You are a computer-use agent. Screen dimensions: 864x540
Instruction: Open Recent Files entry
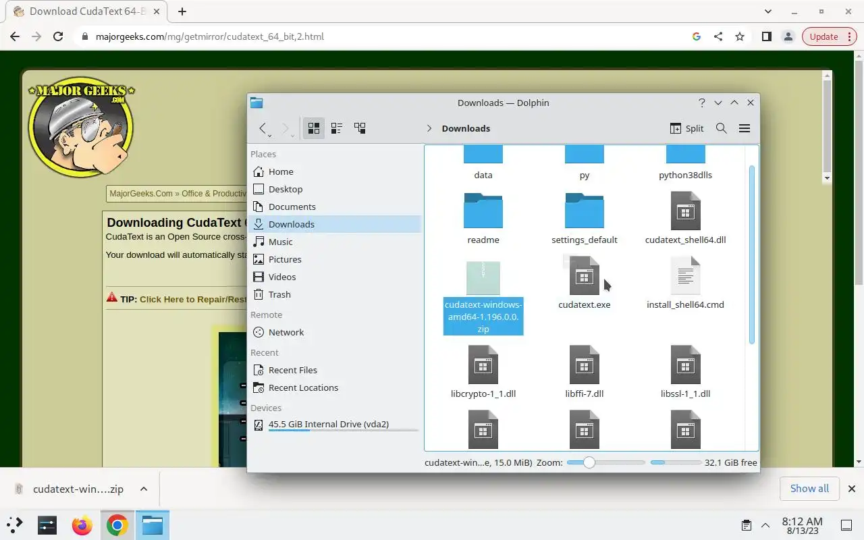pyautogui.click(x=335, y=370)
